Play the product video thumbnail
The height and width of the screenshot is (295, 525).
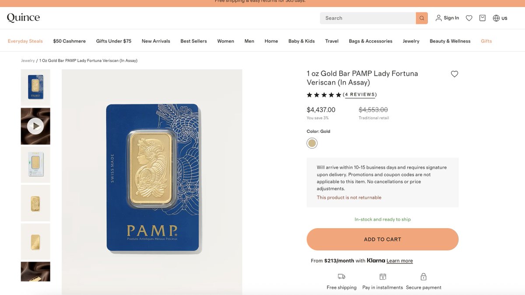pos(35,126)
